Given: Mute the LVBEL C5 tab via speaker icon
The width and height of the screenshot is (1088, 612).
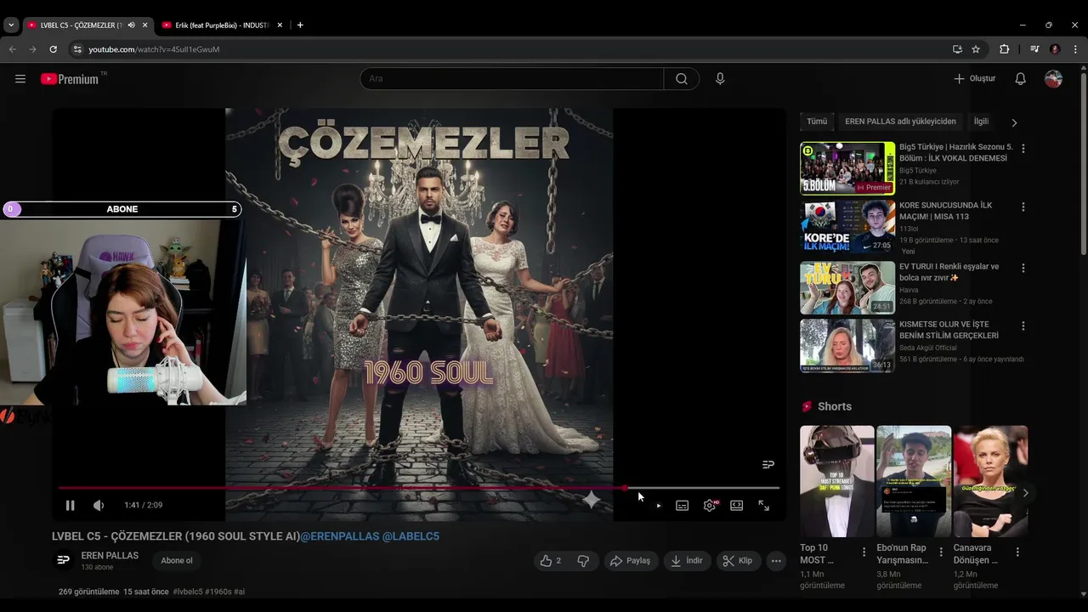Looking at the screenshot, I should tap(131, 25).
